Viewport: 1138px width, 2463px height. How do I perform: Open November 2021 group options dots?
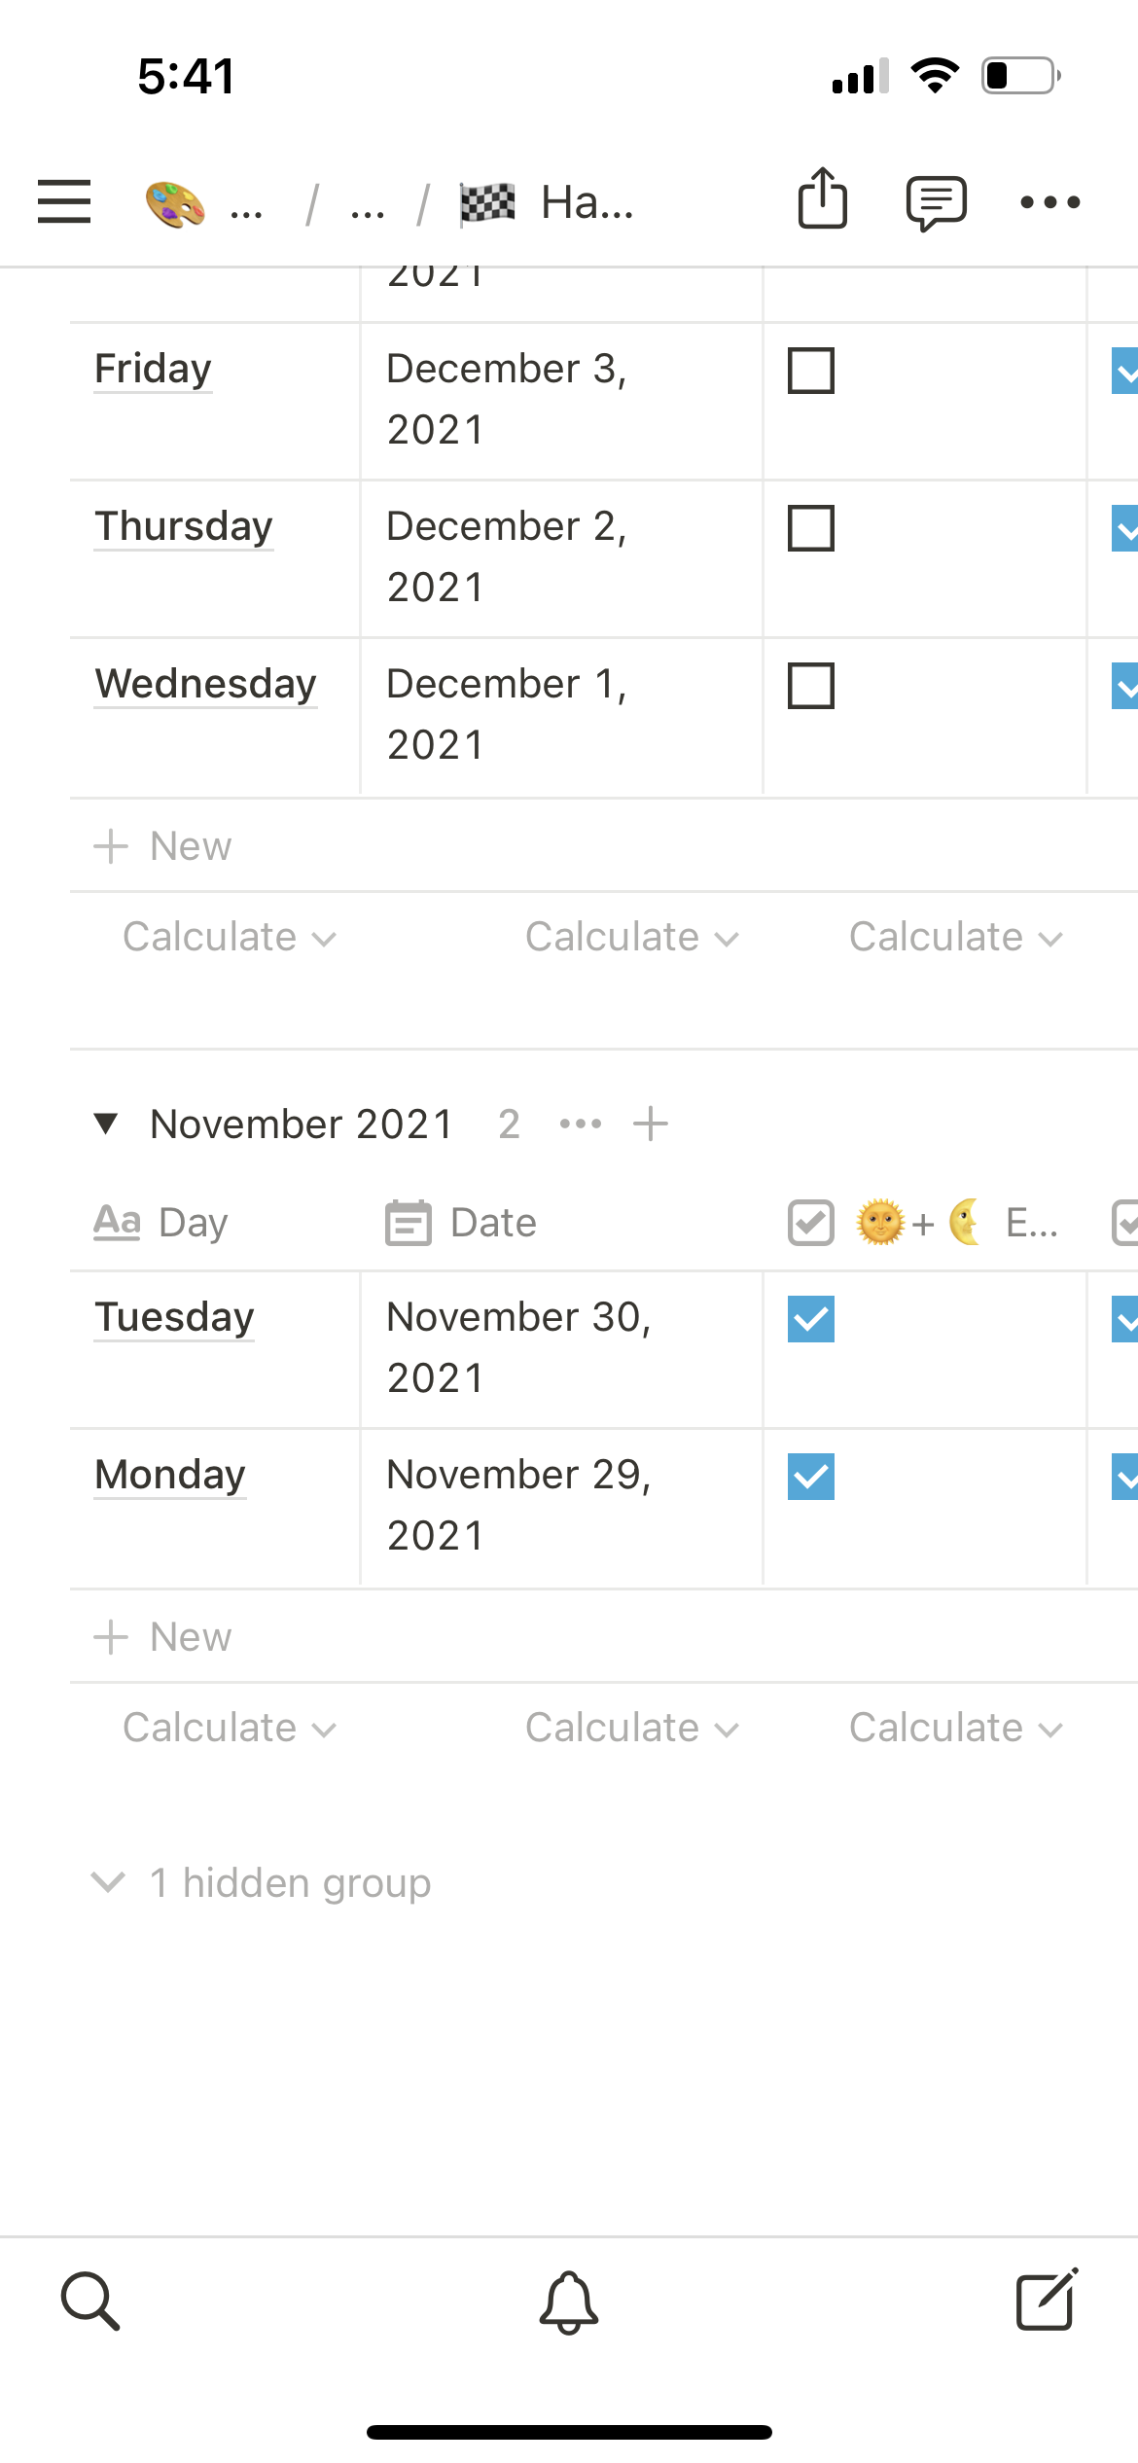pyautogui.click(x=581, y=1124)
